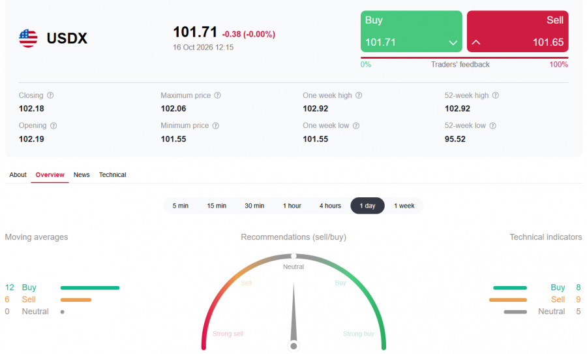Switch to the News tab
This screenshot has height=354, width=587.
click(x=82, y=175)
